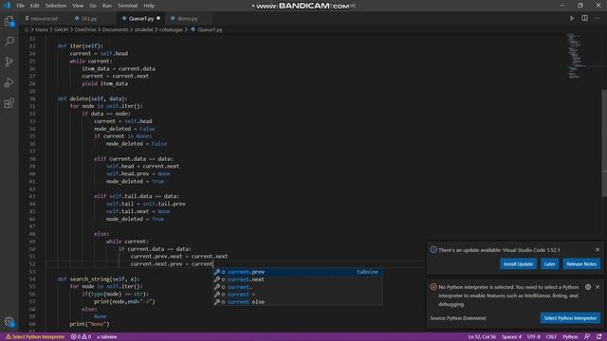Choose 'current =' autocomplete suggestion
This screenshot has width=607, height=341.
(298, 295)
